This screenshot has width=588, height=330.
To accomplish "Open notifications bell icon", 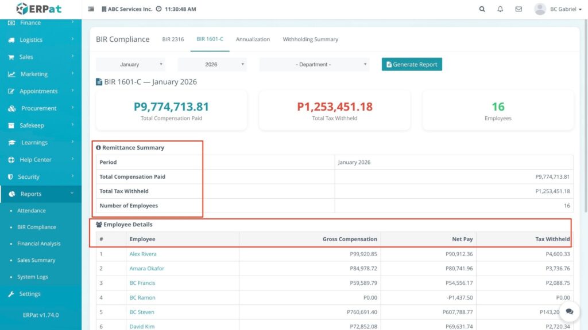I will [x=500, y=9].
